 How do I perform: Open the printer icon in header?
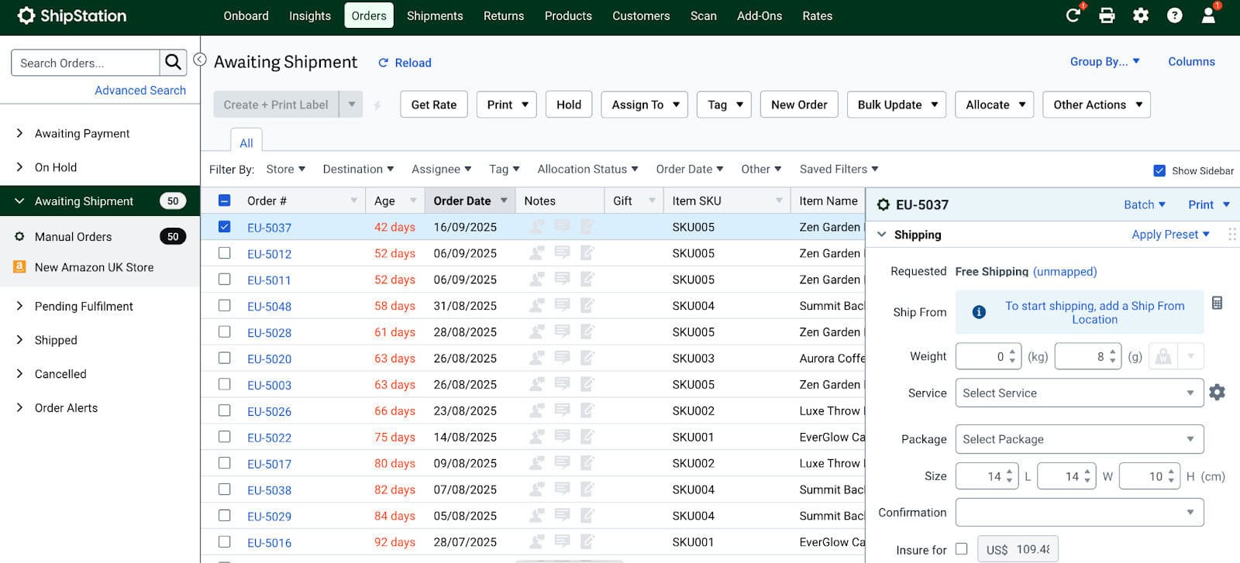(1107, 15)
